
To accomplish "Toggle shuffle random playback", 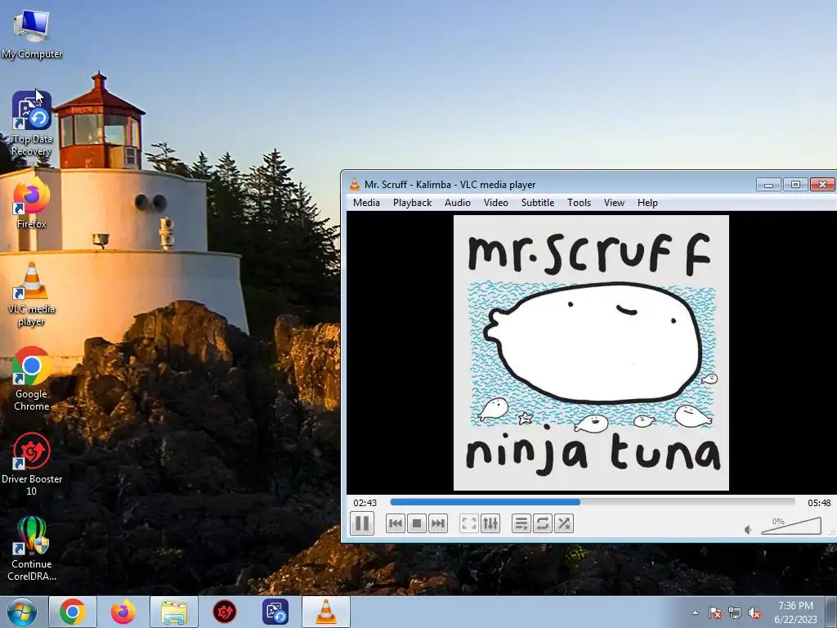I will click(x=564, y=523).
